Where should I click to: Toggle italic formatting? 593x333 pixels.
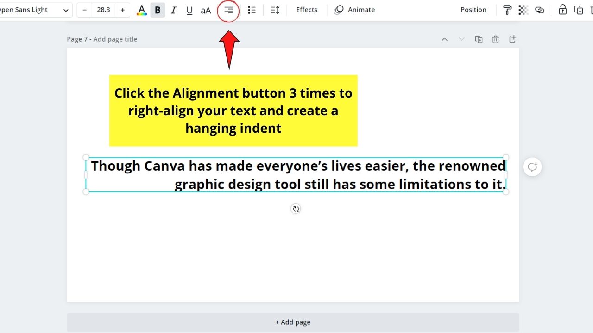point(174,10)
